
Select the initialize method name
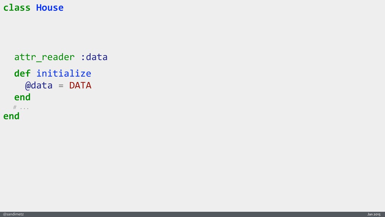[x=64, y=73]
